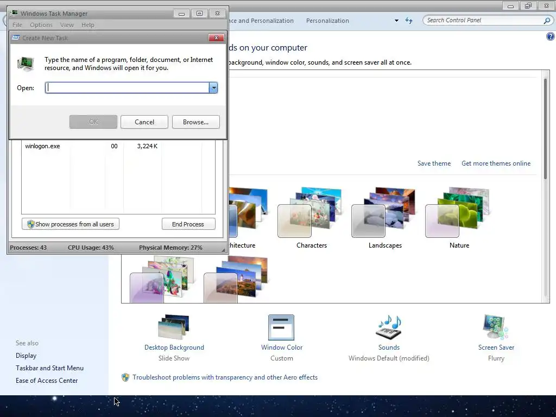Close the Create New Task dialog
This screenshot has width=556, height=417.
(x=216, y=37)
